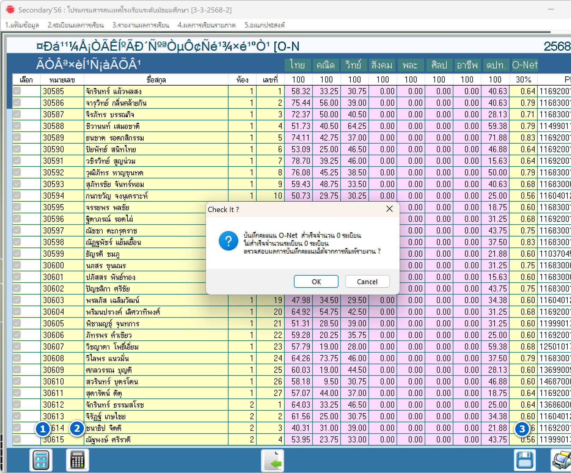571x473 pixels.
Task: Close the Check It dialog with X
Action: coord(389,209)
